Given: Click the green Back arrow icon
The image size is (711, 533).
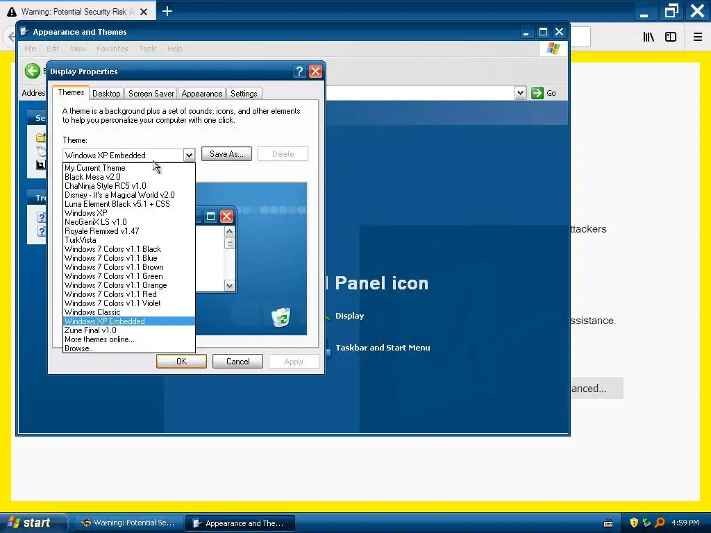Looking at the screenshot, I should click(x=32, y=71).
